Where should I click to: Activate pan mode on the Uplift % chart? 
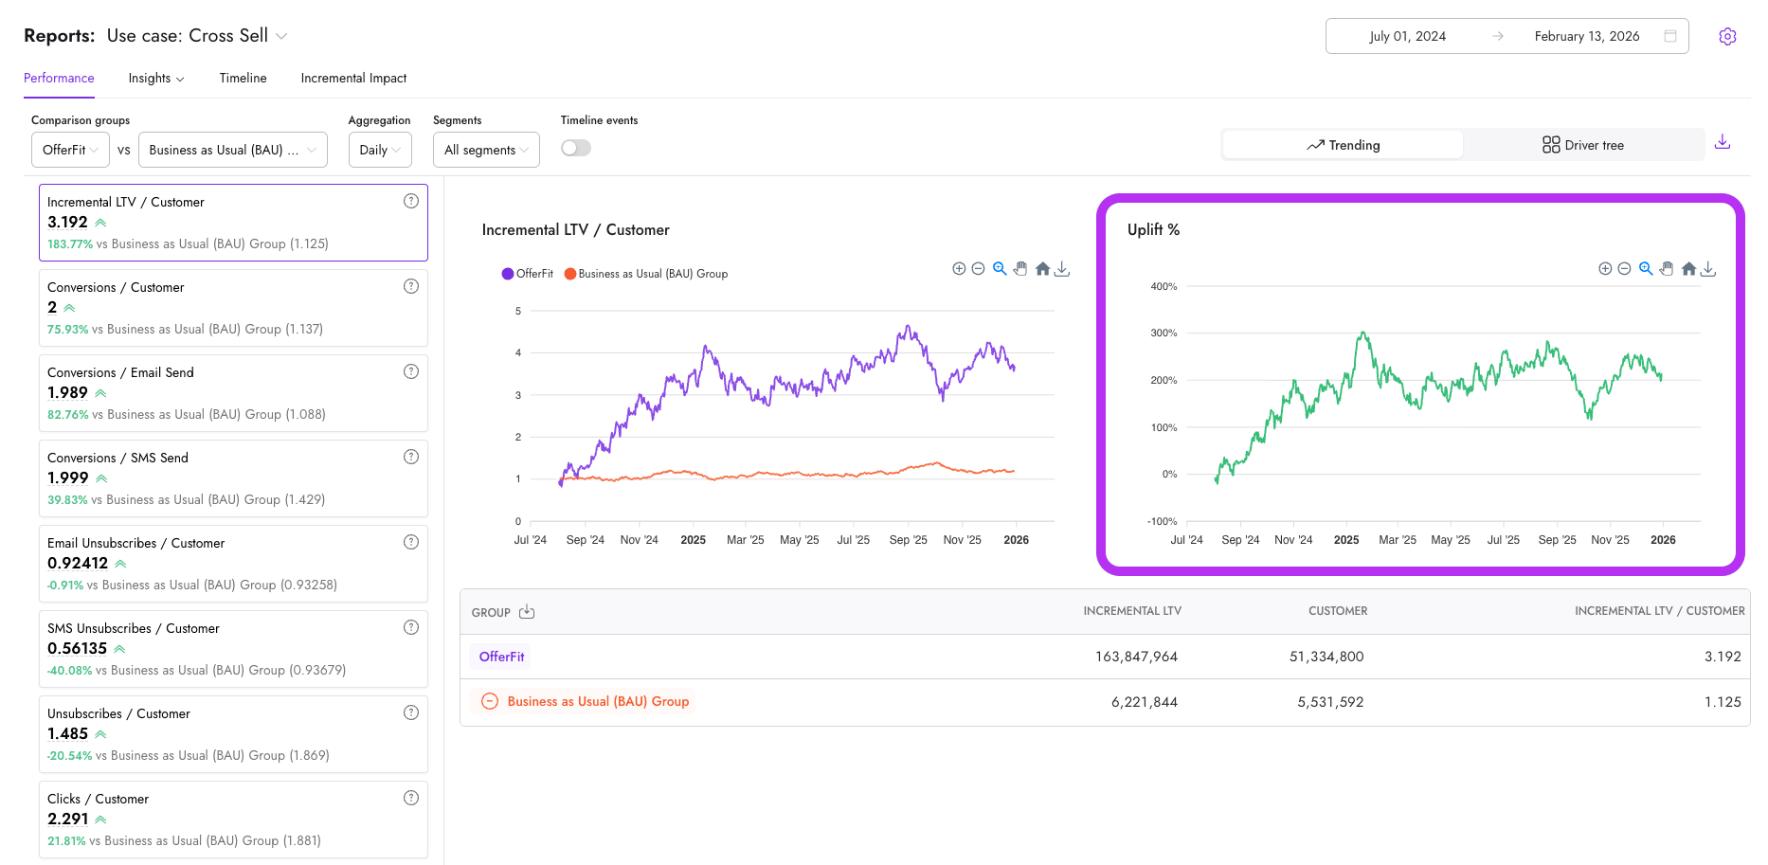coord(1667,269)
